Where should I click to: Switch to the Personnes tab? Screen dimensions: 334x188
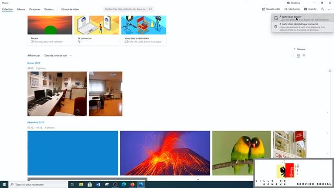tap(35, 9)
